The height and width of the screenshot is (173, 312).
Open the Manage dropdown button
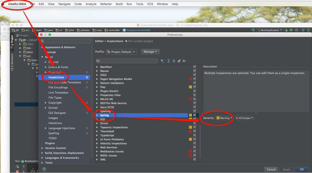pos(150,52)
